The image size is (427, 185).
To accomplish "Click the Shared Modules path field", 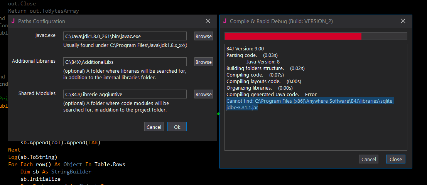I will [x=125, y=94].
